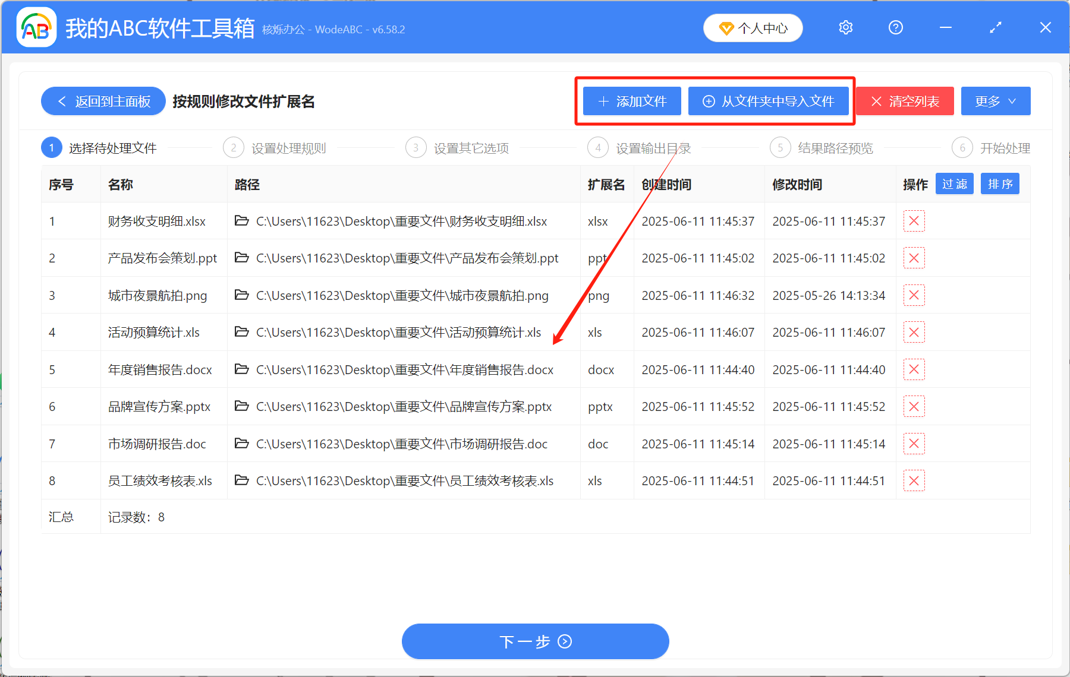Delete row 品牌宣传方案.pptx
The image size is (1070, 677).
coord(914,406)
